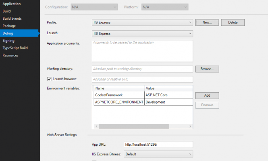
Task: Click the New... profile button
Action: click(207, 23)
